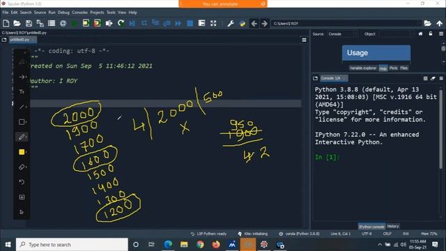Open Projects menu
Viewport: 446px width, 251px height.
coord(97,13)
